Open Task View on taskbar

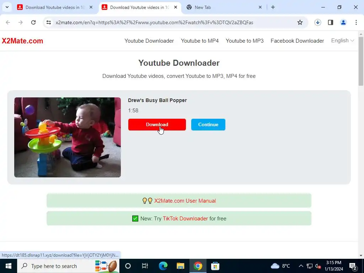pos(145,266)
